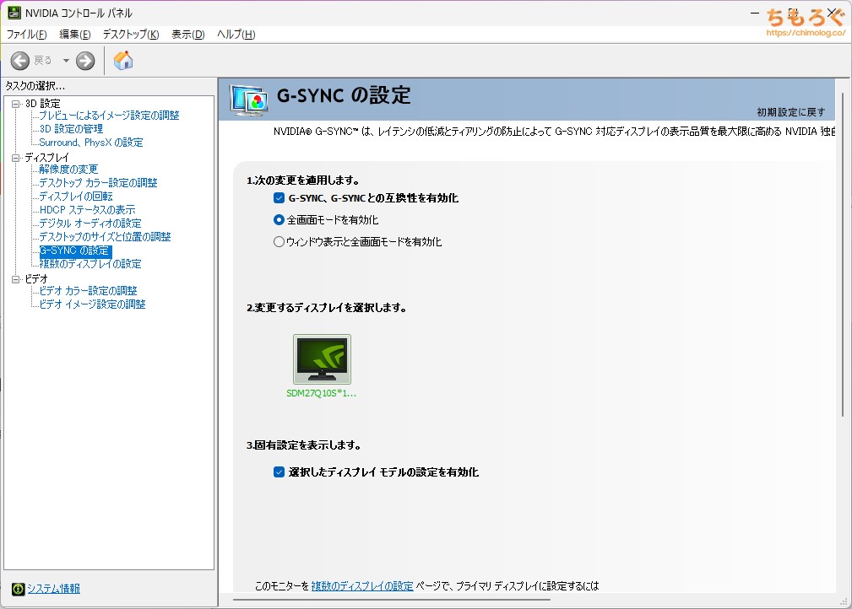Viewport: 852px width, 609px height.
Task: Open デスクトップのサイズと位置の調整 tree item
Action: point(105,237)
